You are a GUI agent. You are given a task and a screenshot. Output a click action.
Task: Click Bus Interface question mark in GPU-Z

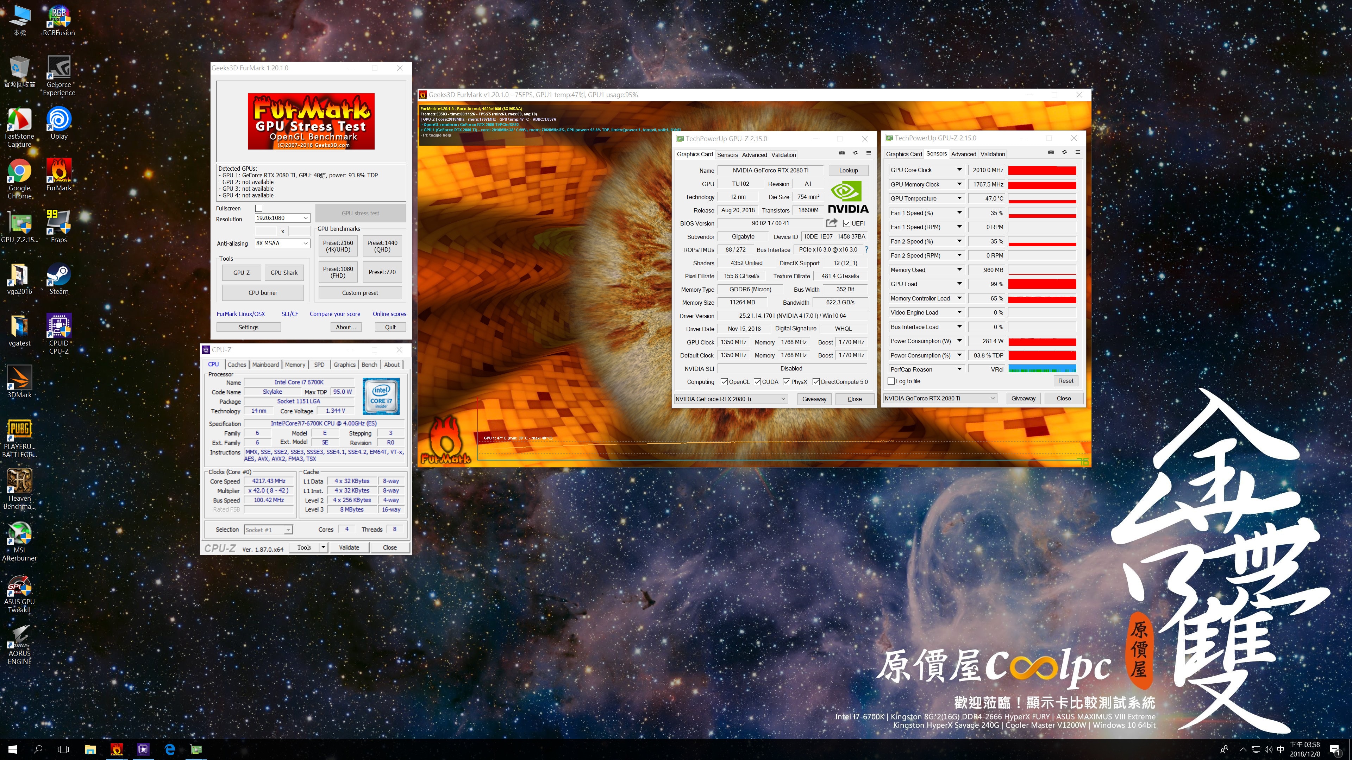[x=866, y=250]
